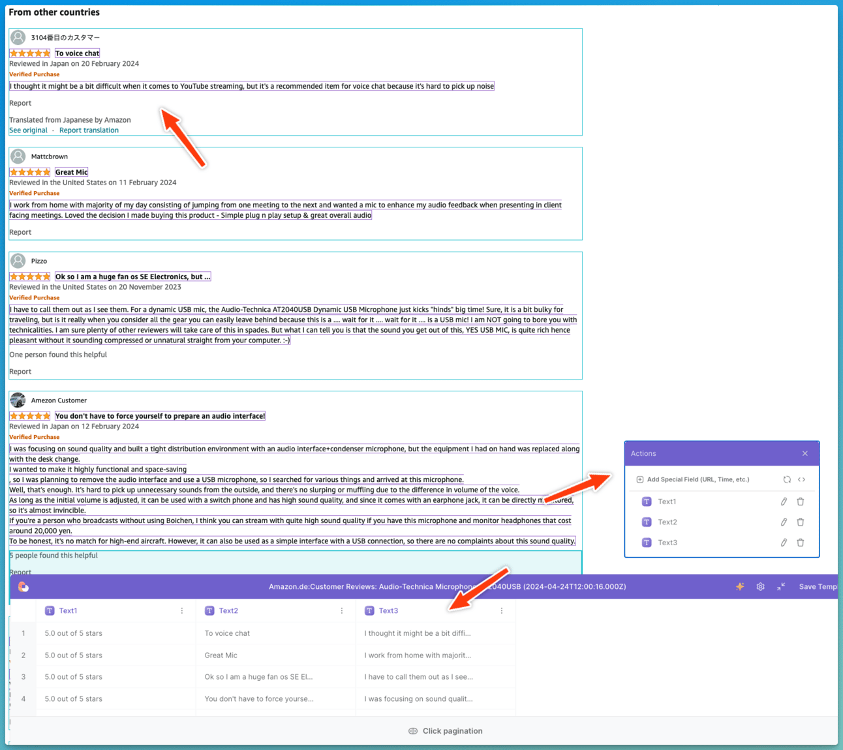843x750 pixels.
Task: Click the reviewer name 'Mattcbrown'
Action: [50, 157]
